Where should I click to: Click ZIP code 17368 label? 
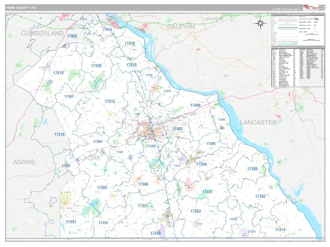[x=221, y=119]
